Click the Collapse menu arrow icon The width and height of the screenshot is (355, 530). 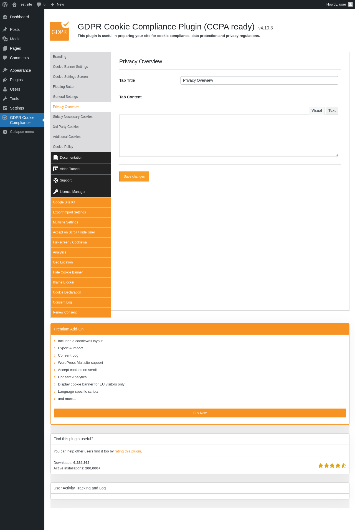[5, 132]
